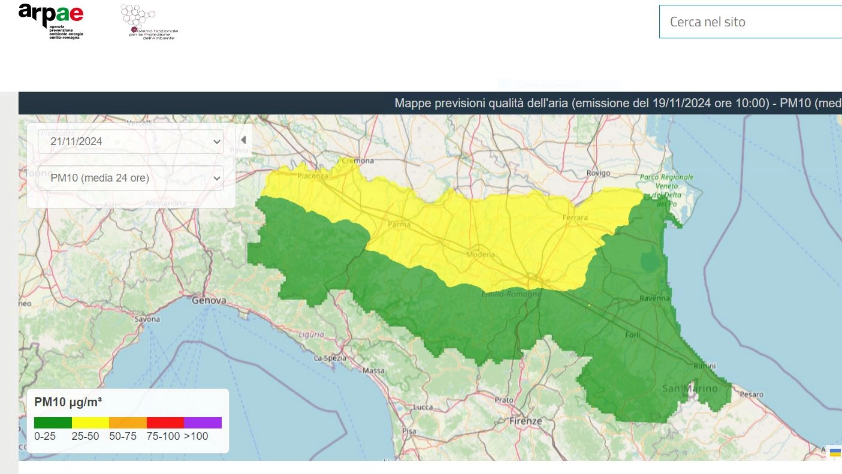
Task: Click the Massa label on the map
Action: pyautogui.click(x=373, y=371)
